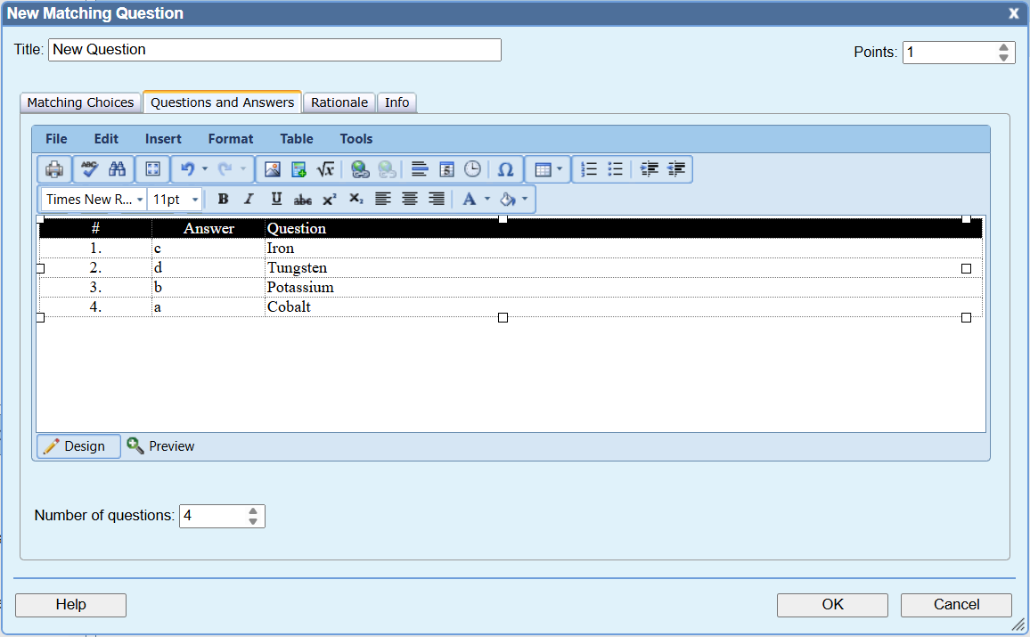
Task: Insert a special character with the Omega icon
Action: coord(505,168)
